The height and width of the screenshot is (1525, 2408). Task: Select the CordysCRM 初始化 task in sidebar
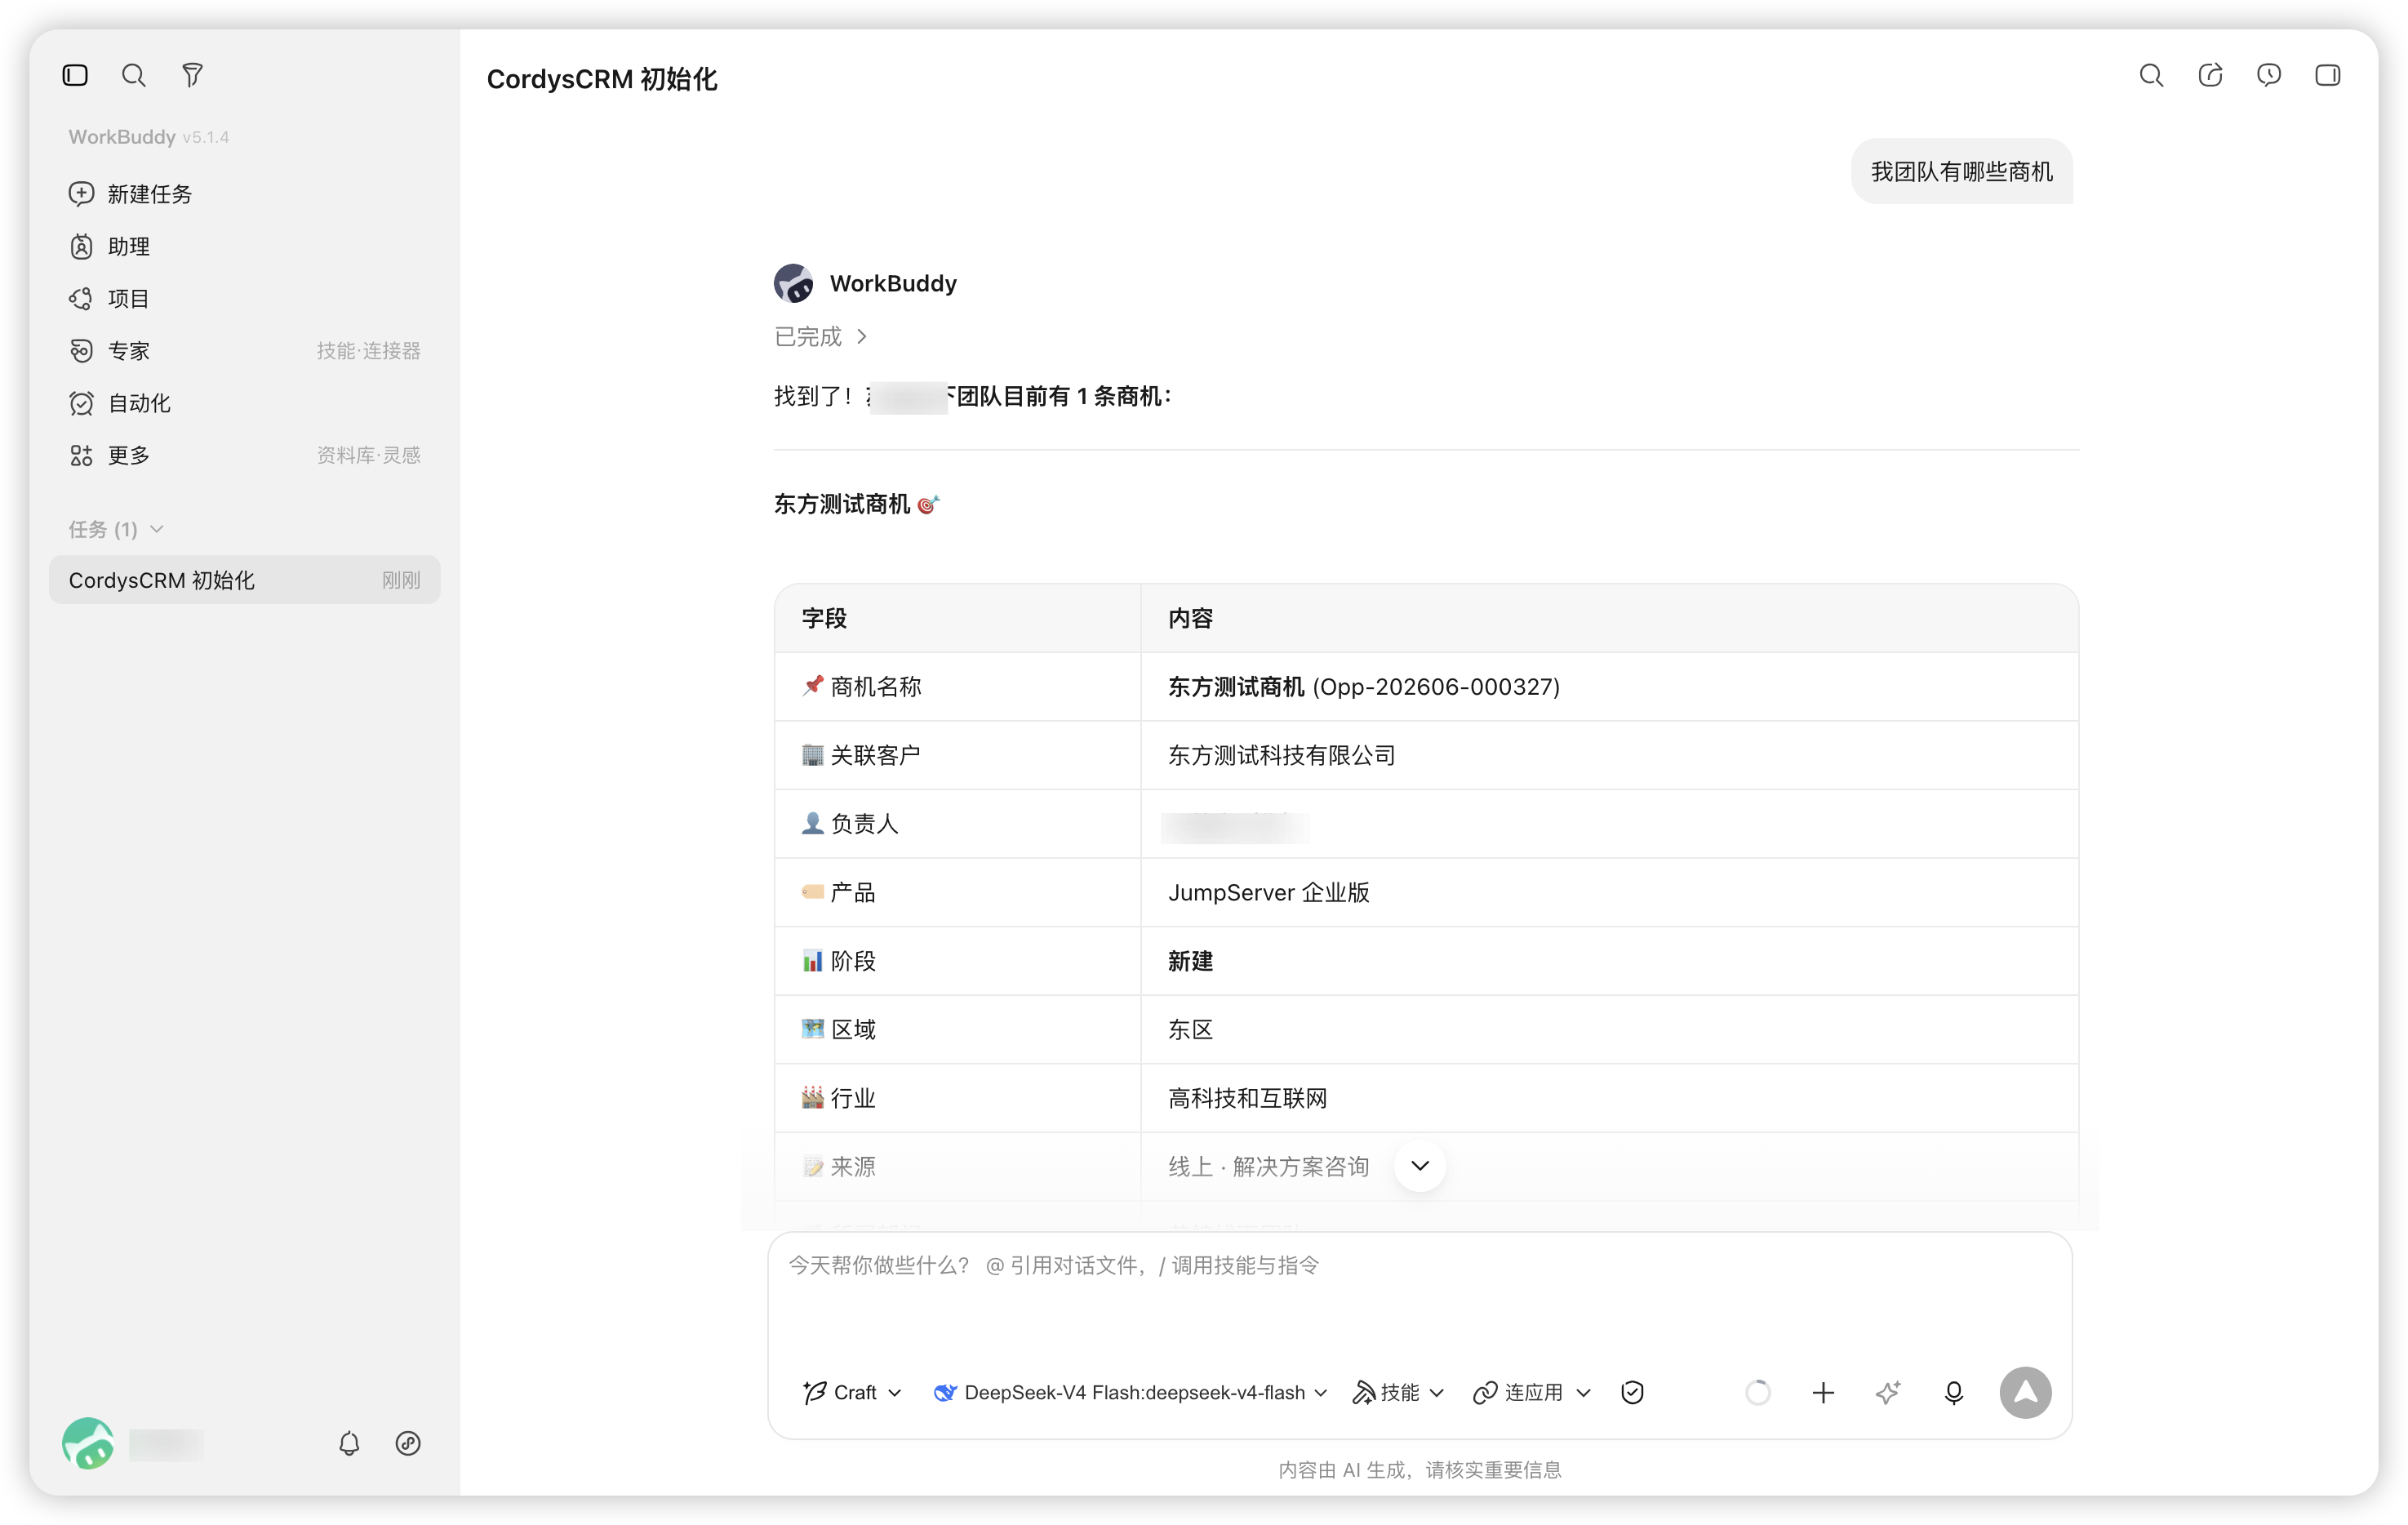pyautogui.click(x=244, y=580)
